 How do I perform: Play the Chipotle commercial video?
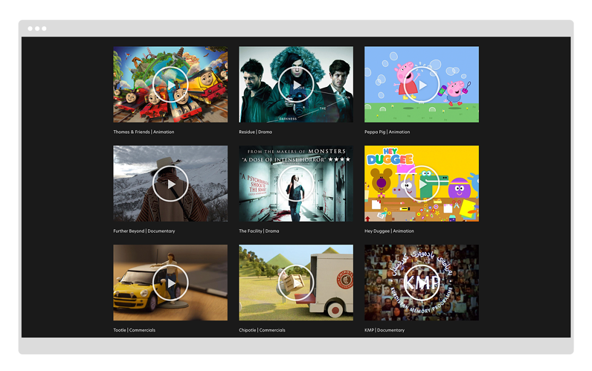coord(296,283)
